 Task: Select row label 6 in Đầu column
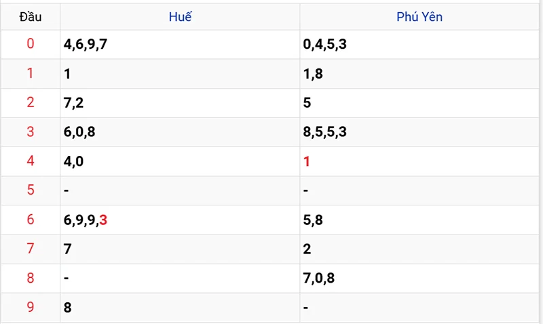click(x=30, y=220)
